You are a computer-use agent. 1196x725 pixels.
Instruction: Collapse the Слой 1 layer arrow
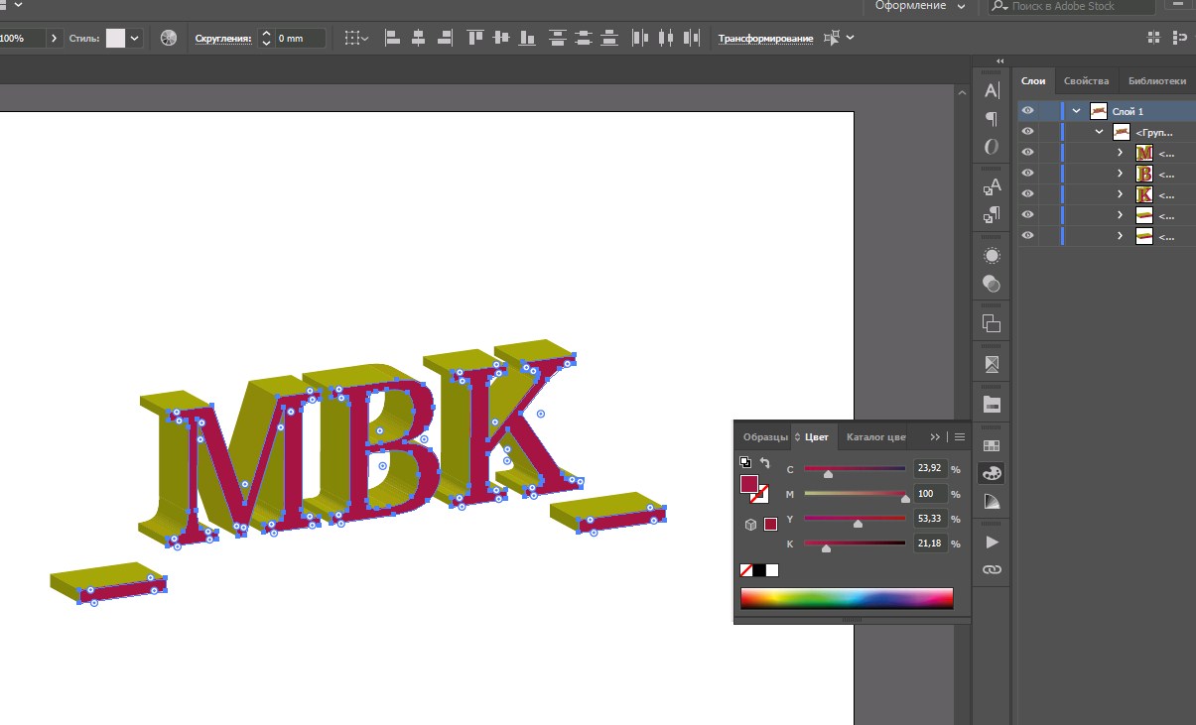click(1077, 111)
